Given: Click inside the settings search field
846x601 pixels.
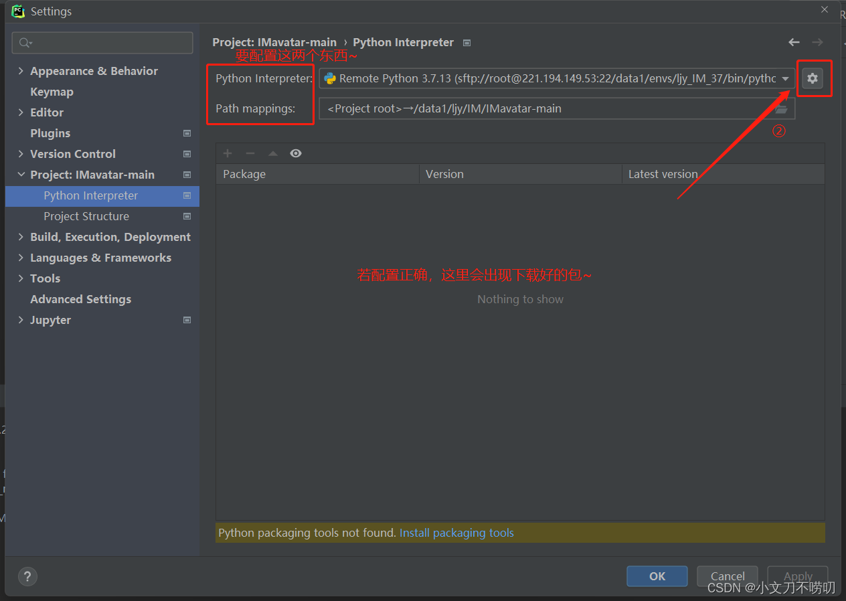Looking at the screenshot, I should click(102, 43).
